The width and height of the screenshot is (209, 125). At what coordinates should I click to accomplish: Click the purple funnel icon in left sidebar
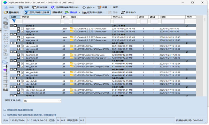coord(6,70)
